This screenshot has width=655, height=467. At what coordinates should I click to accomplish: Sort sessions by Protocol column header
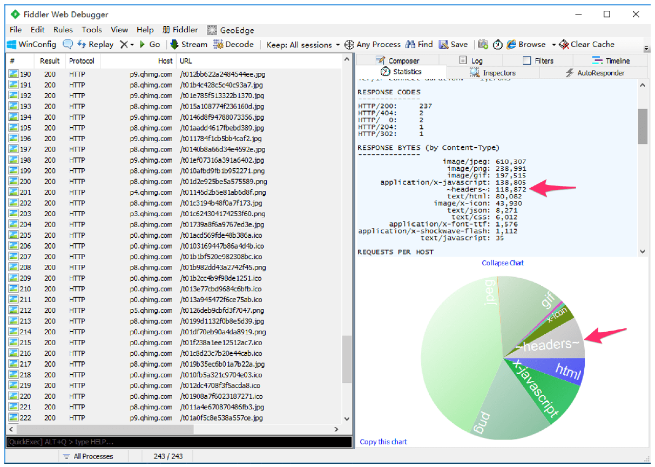(82, 61)
